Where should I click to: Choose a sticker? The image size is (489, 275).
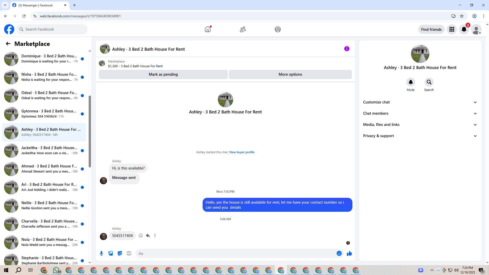[x=120, y=253]
